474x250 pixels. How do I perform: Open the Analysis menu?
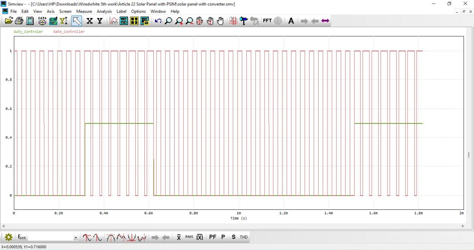pyautogui.click(x=104, y=11)
